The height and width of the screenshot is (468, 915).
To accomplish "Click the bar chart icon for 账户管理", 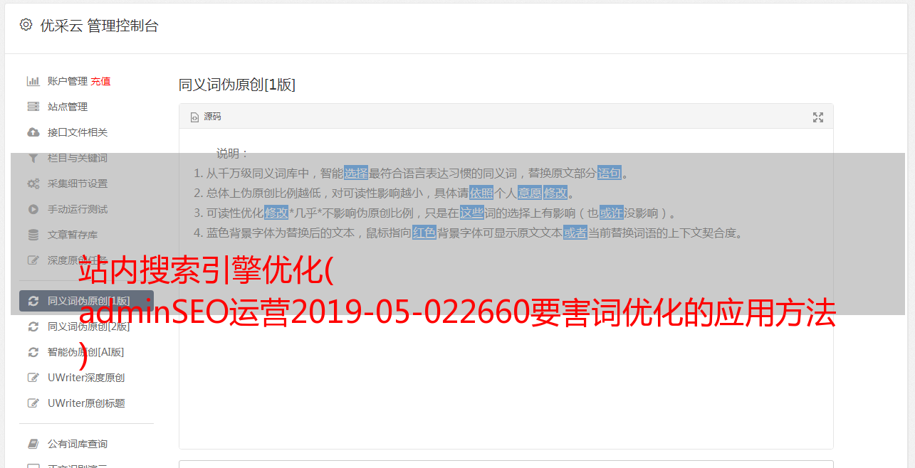I will pos(33,81).
